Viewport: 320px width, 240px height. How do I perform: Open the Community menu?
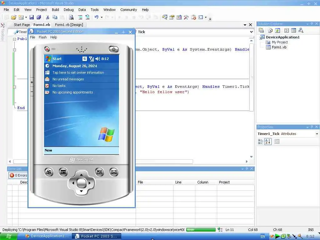[x=128, y=10]
